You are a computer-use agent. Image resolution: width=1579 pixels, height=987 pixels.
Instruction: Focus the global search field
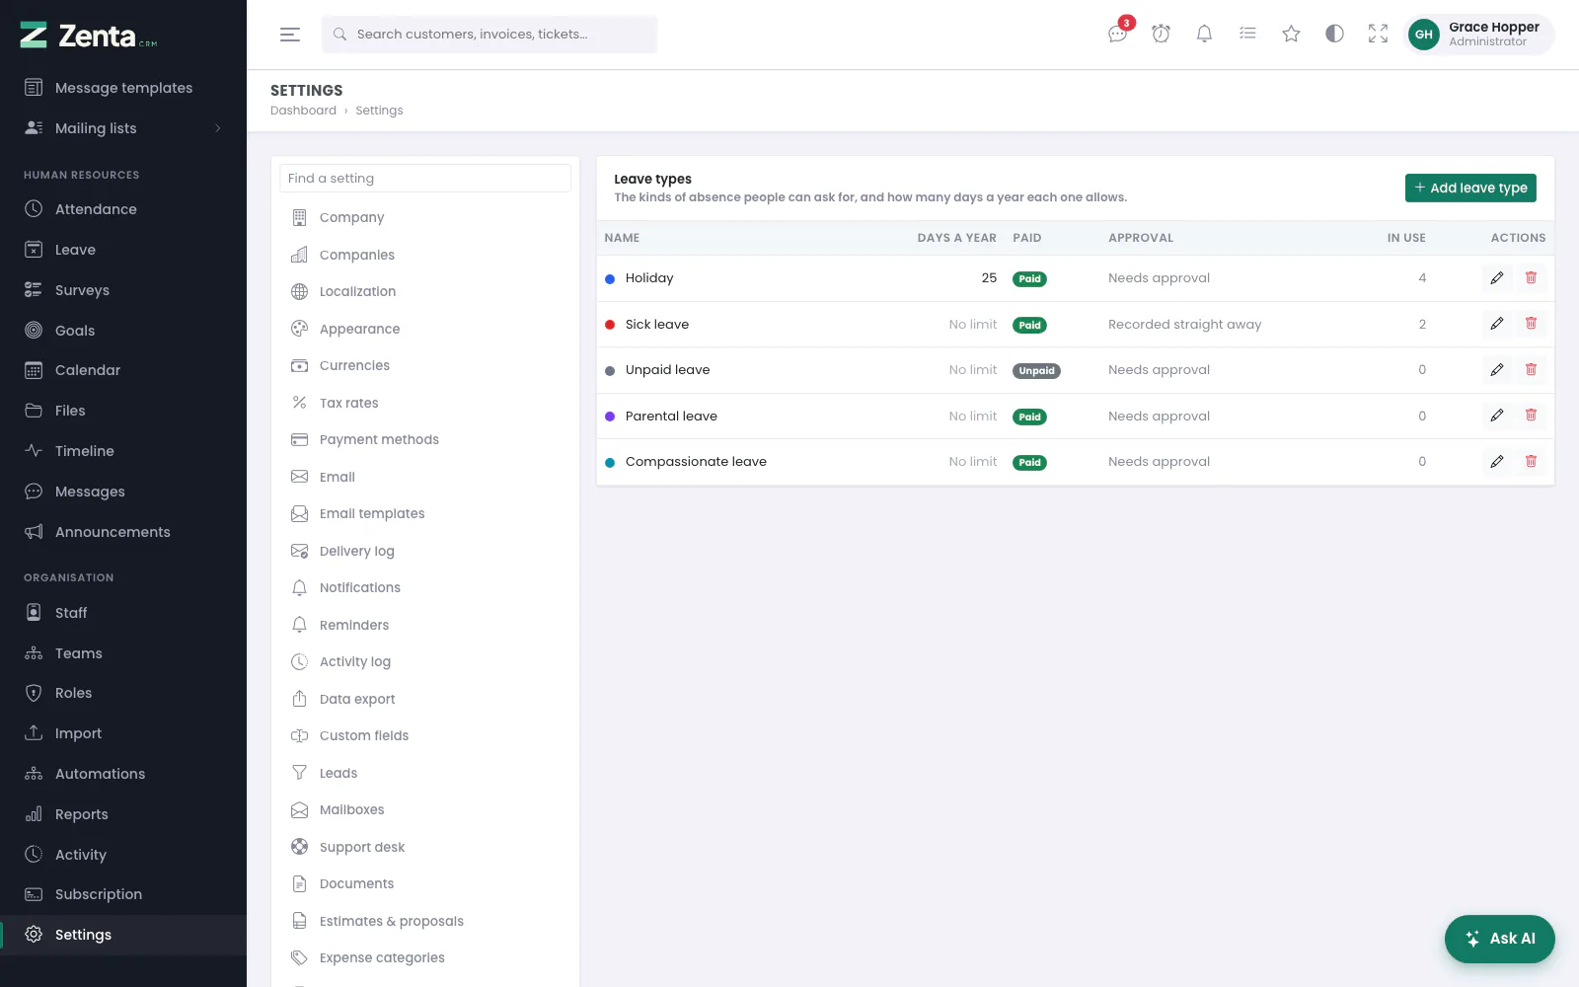489,35
